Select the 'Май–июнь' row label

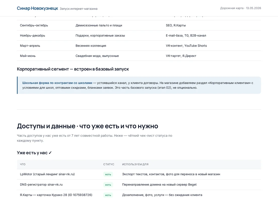point(28,56)
